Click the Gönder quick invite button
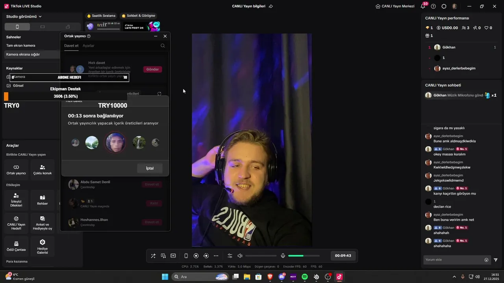The image size is (504, 283). point(152,69)
